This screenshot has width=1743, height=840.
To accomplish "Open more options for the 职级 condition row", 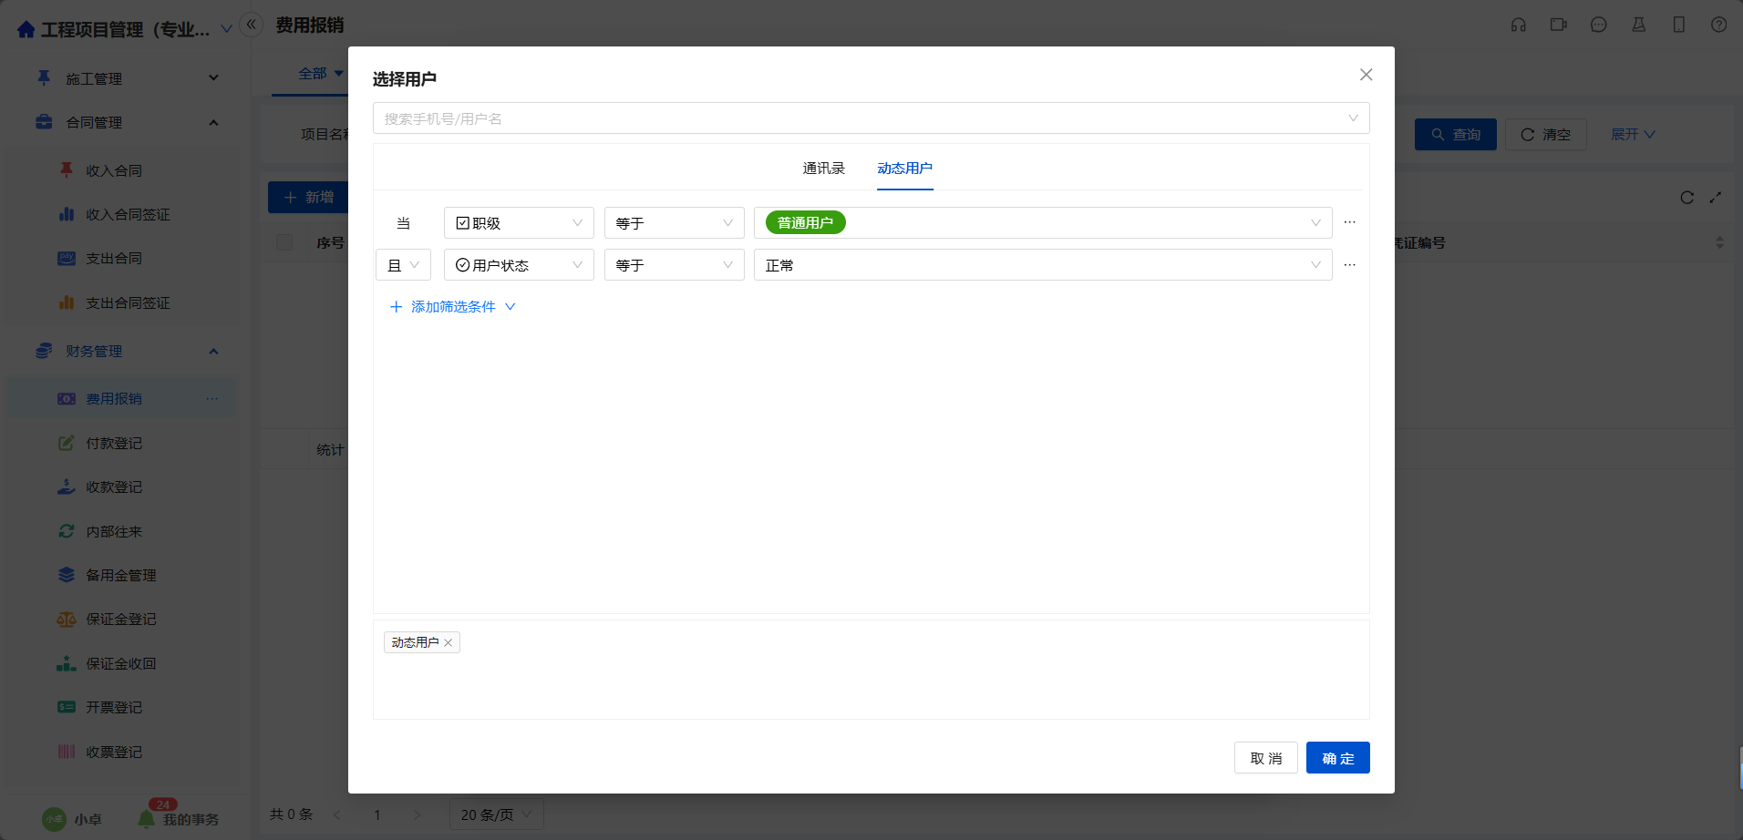I will 1349,222.
